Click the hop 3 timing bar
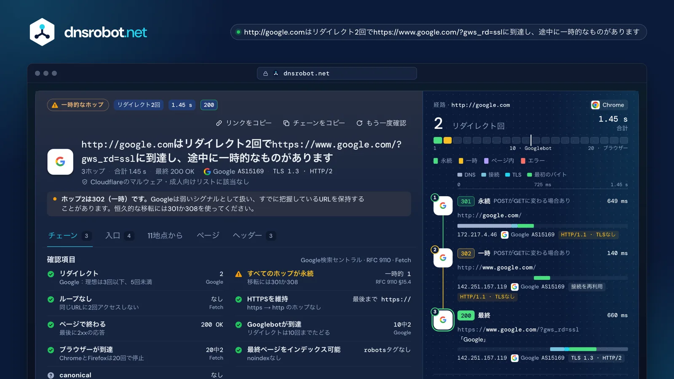 click(x=543, y=349)
